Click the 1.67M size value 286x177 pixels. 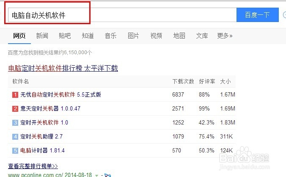(228, 94)
